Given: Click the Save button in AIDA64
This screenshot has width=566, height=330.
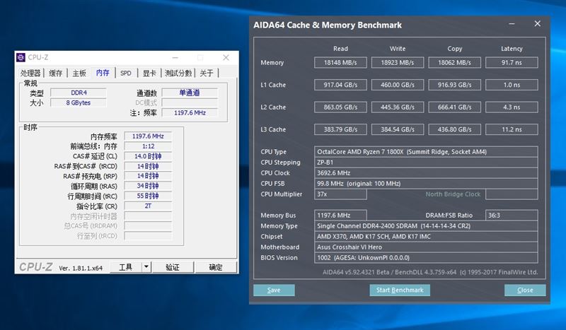Looking at the screenshot, I should [274, 290].
